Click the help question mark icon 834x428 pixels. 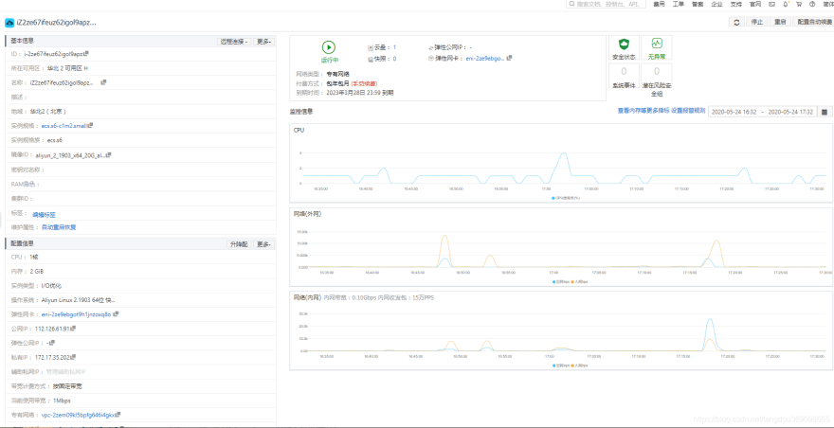click(x=812, y=4)
